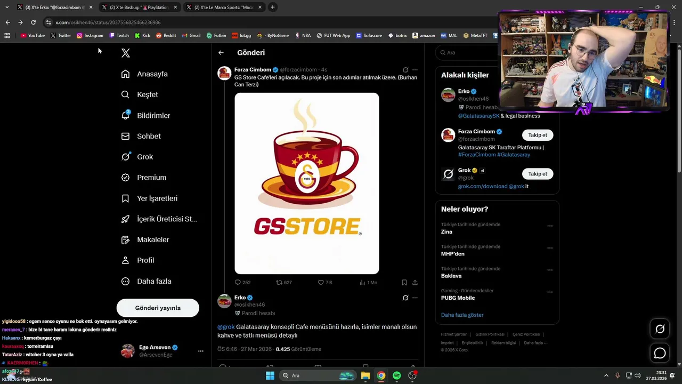The height and width of the screenshot is (384, 682).
Task: Open the reply icon showing 252
Action: click(x=238, y=282)
